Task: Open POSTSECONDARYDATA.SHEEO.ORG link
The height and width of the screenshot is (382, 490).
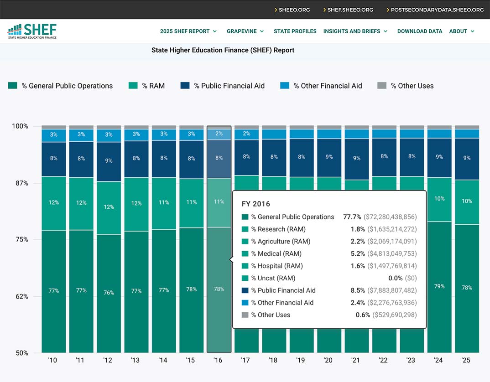Action: click(437, 10)
